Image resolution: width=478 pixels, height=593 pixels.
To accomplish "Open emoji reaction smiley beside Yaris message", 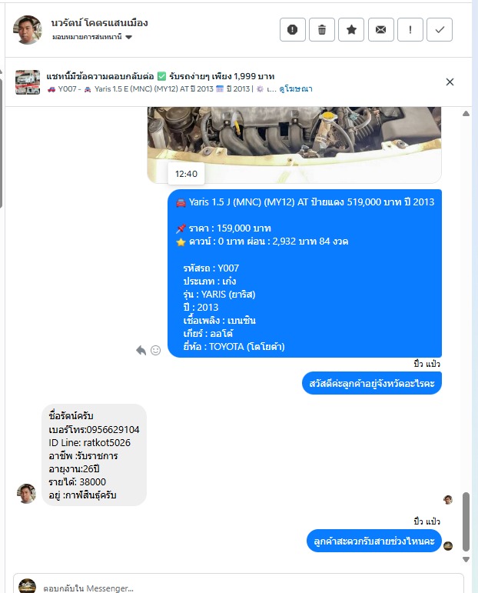I will click(x=156, y=351).
